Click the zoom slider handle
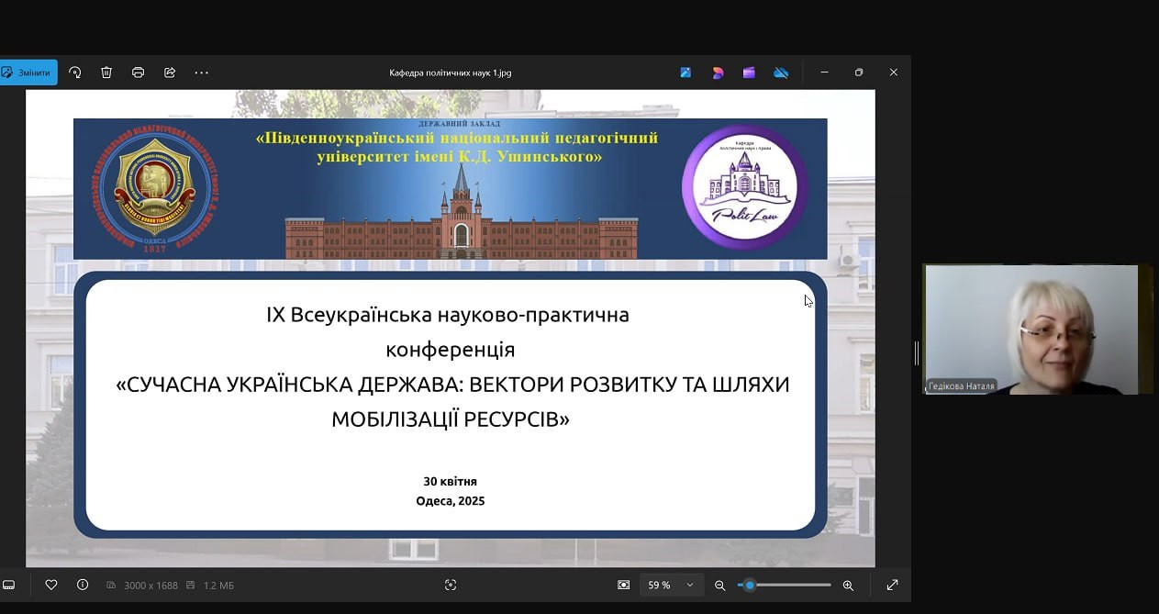 [x=750, y=585]
